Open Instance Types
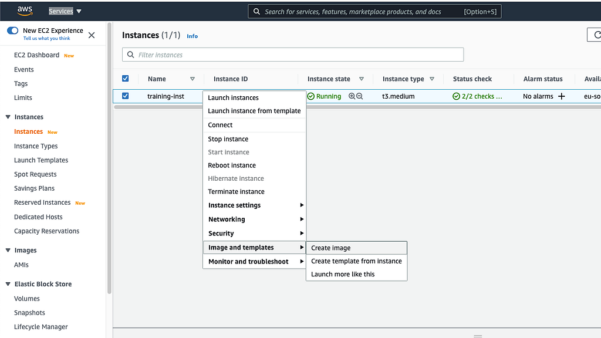The height and width of the screenshot is (338, 601). [36, 146]
